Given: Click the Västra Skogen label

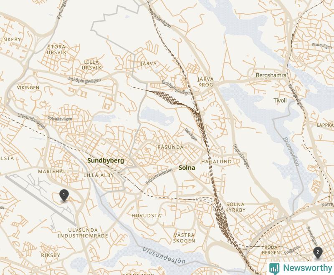Looking at the screenshot, I should pyautogui.click(x=184, y=238).
